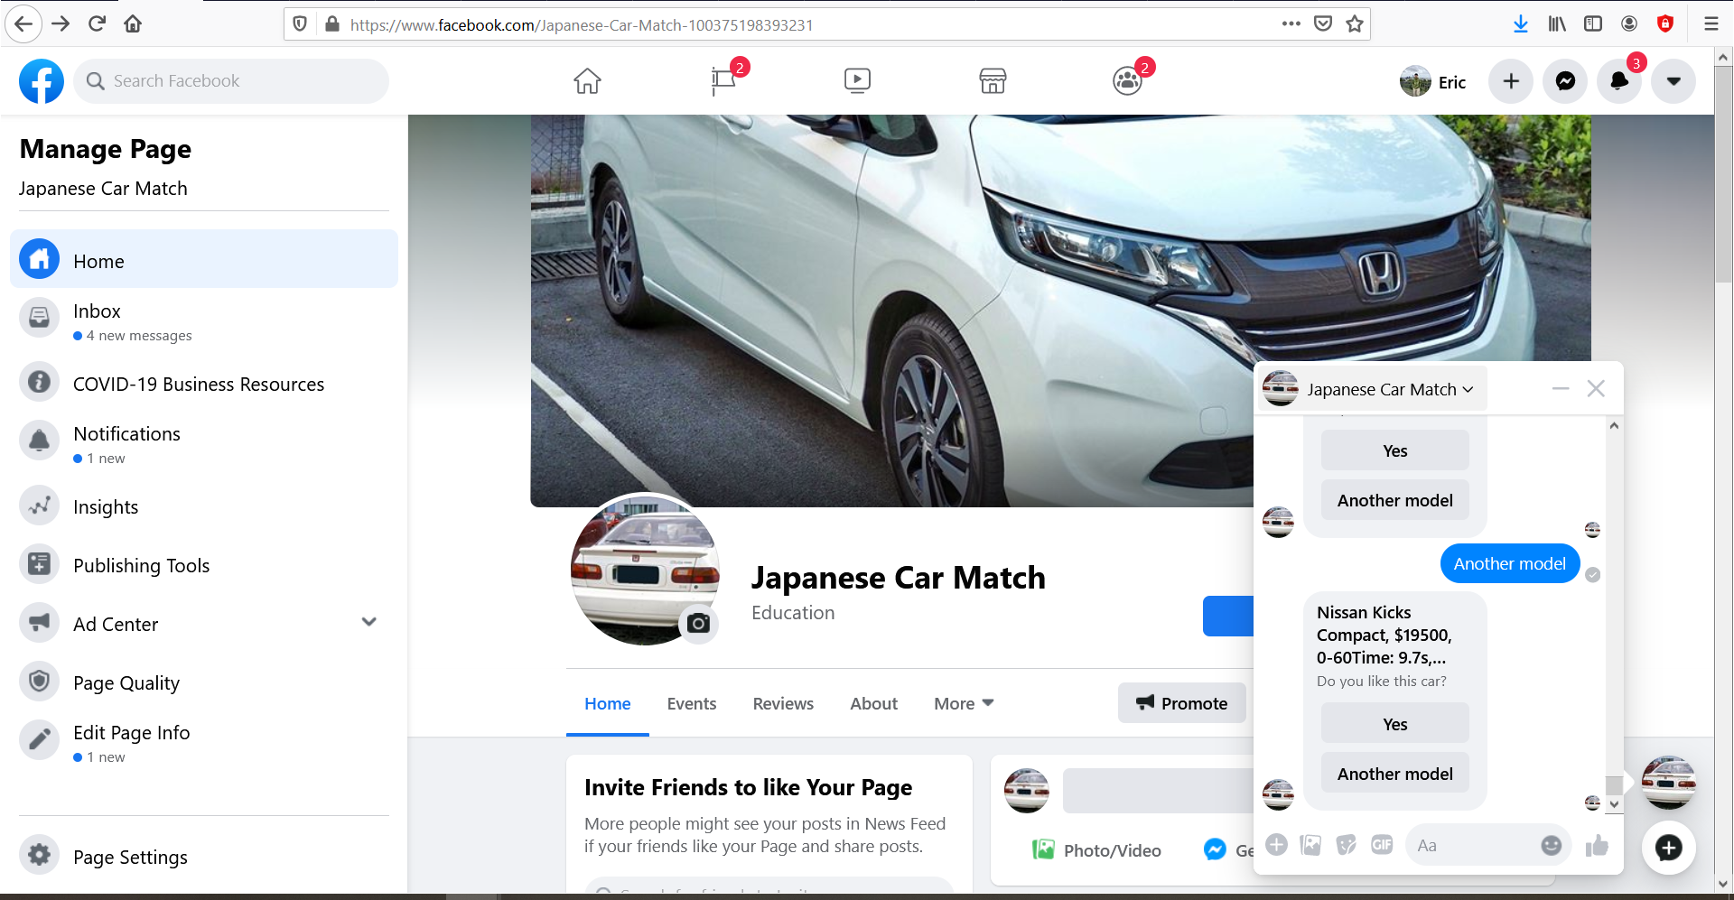1734x900 pixels.
Task: Click chat head avatar thumbnail
Action: pyautogui.click(x=1668, y=783)
